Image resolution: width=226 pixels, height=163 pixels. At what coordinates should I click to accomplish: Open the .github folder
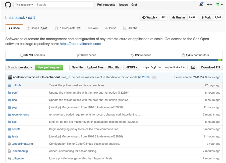16,85
